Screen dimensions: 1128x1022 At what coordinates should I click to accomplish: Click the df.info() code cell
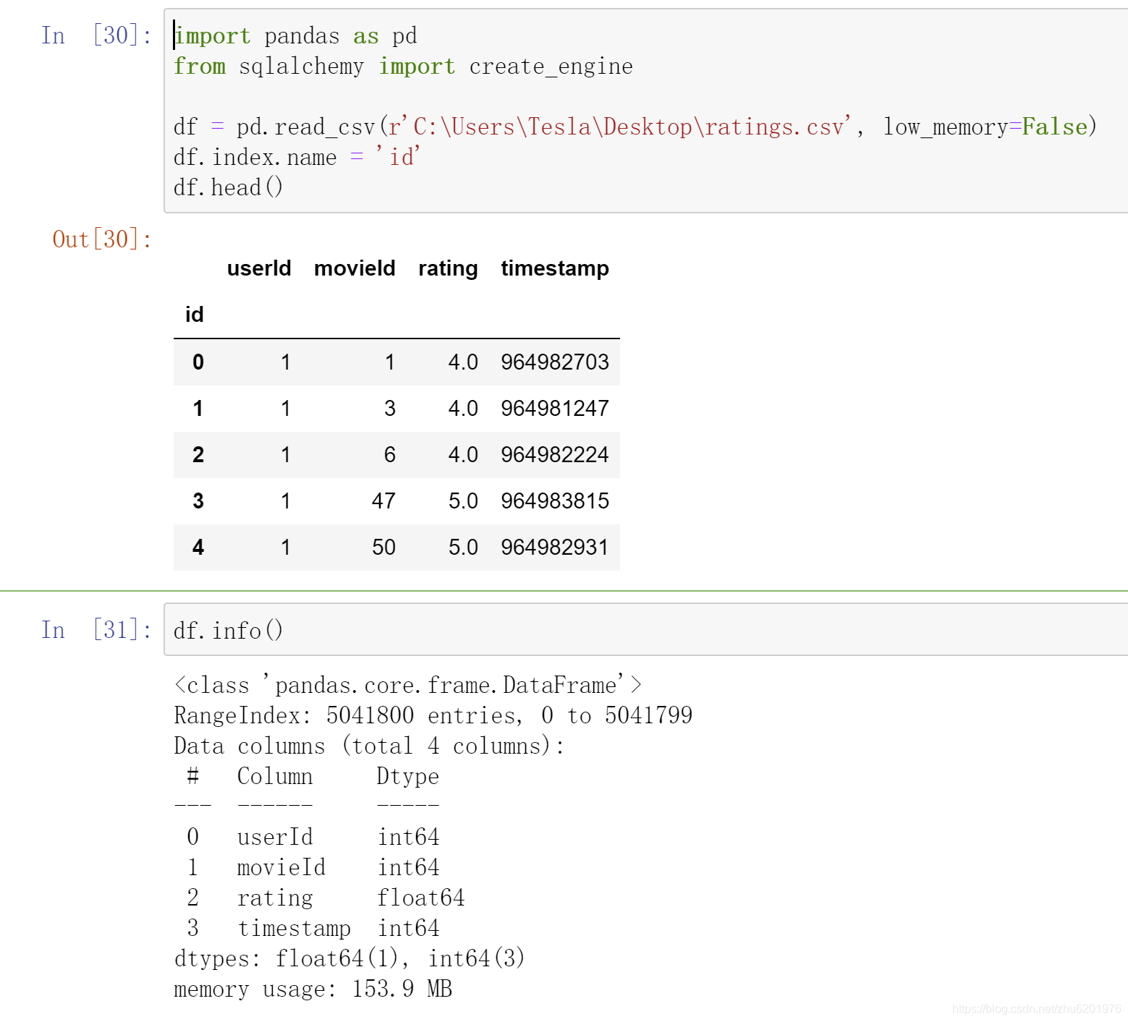(x=228, y=630)
